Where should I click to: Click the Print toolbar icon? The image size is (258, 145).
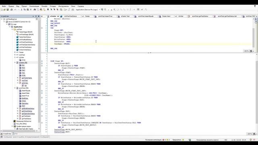(12, 10)
